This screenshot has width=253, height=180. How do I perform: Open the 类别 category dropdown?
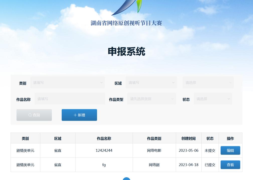click(68, 82)
